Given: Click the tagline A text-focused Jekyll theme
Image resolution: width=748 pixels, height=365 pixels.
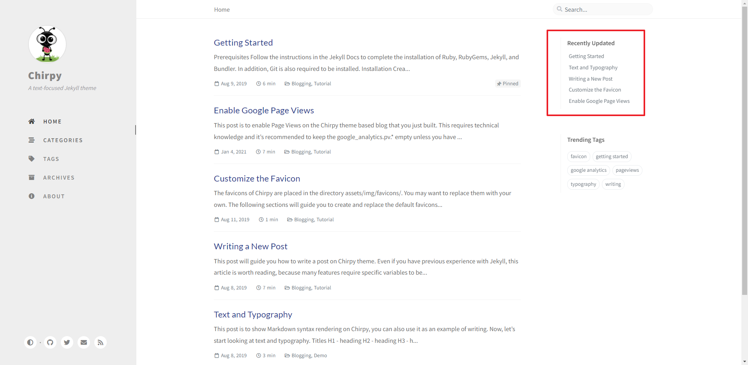Looking at the screenshot, I should (62, 88).
